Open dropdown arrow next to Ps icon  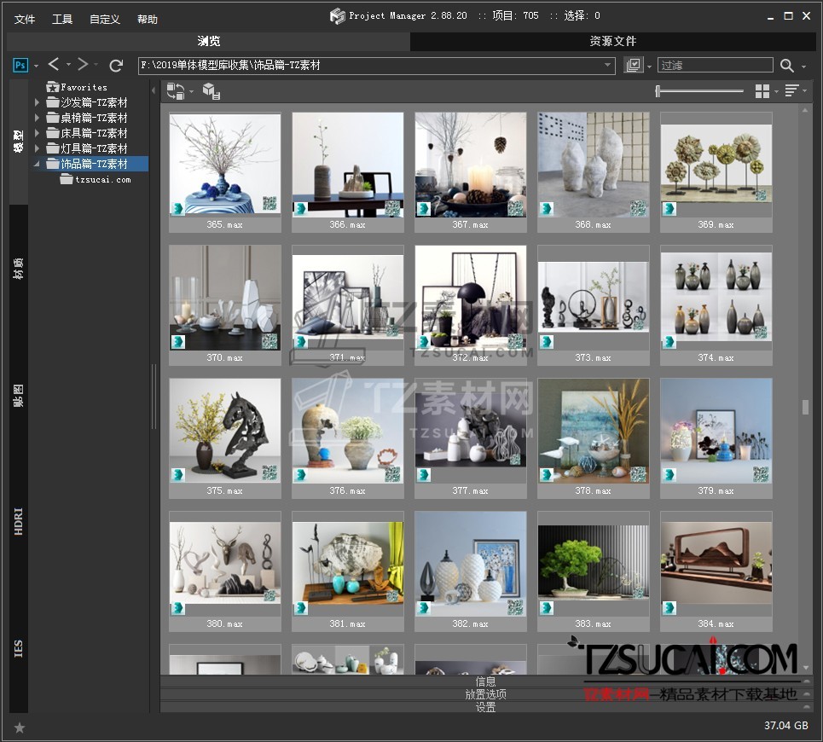36,67
